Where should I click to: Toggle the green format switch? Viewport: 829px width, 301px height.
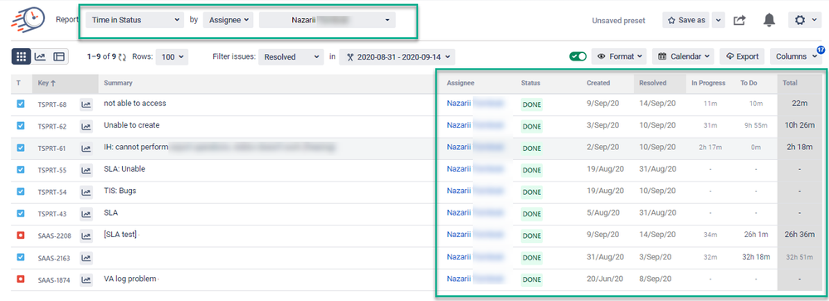tap(578, 56)
